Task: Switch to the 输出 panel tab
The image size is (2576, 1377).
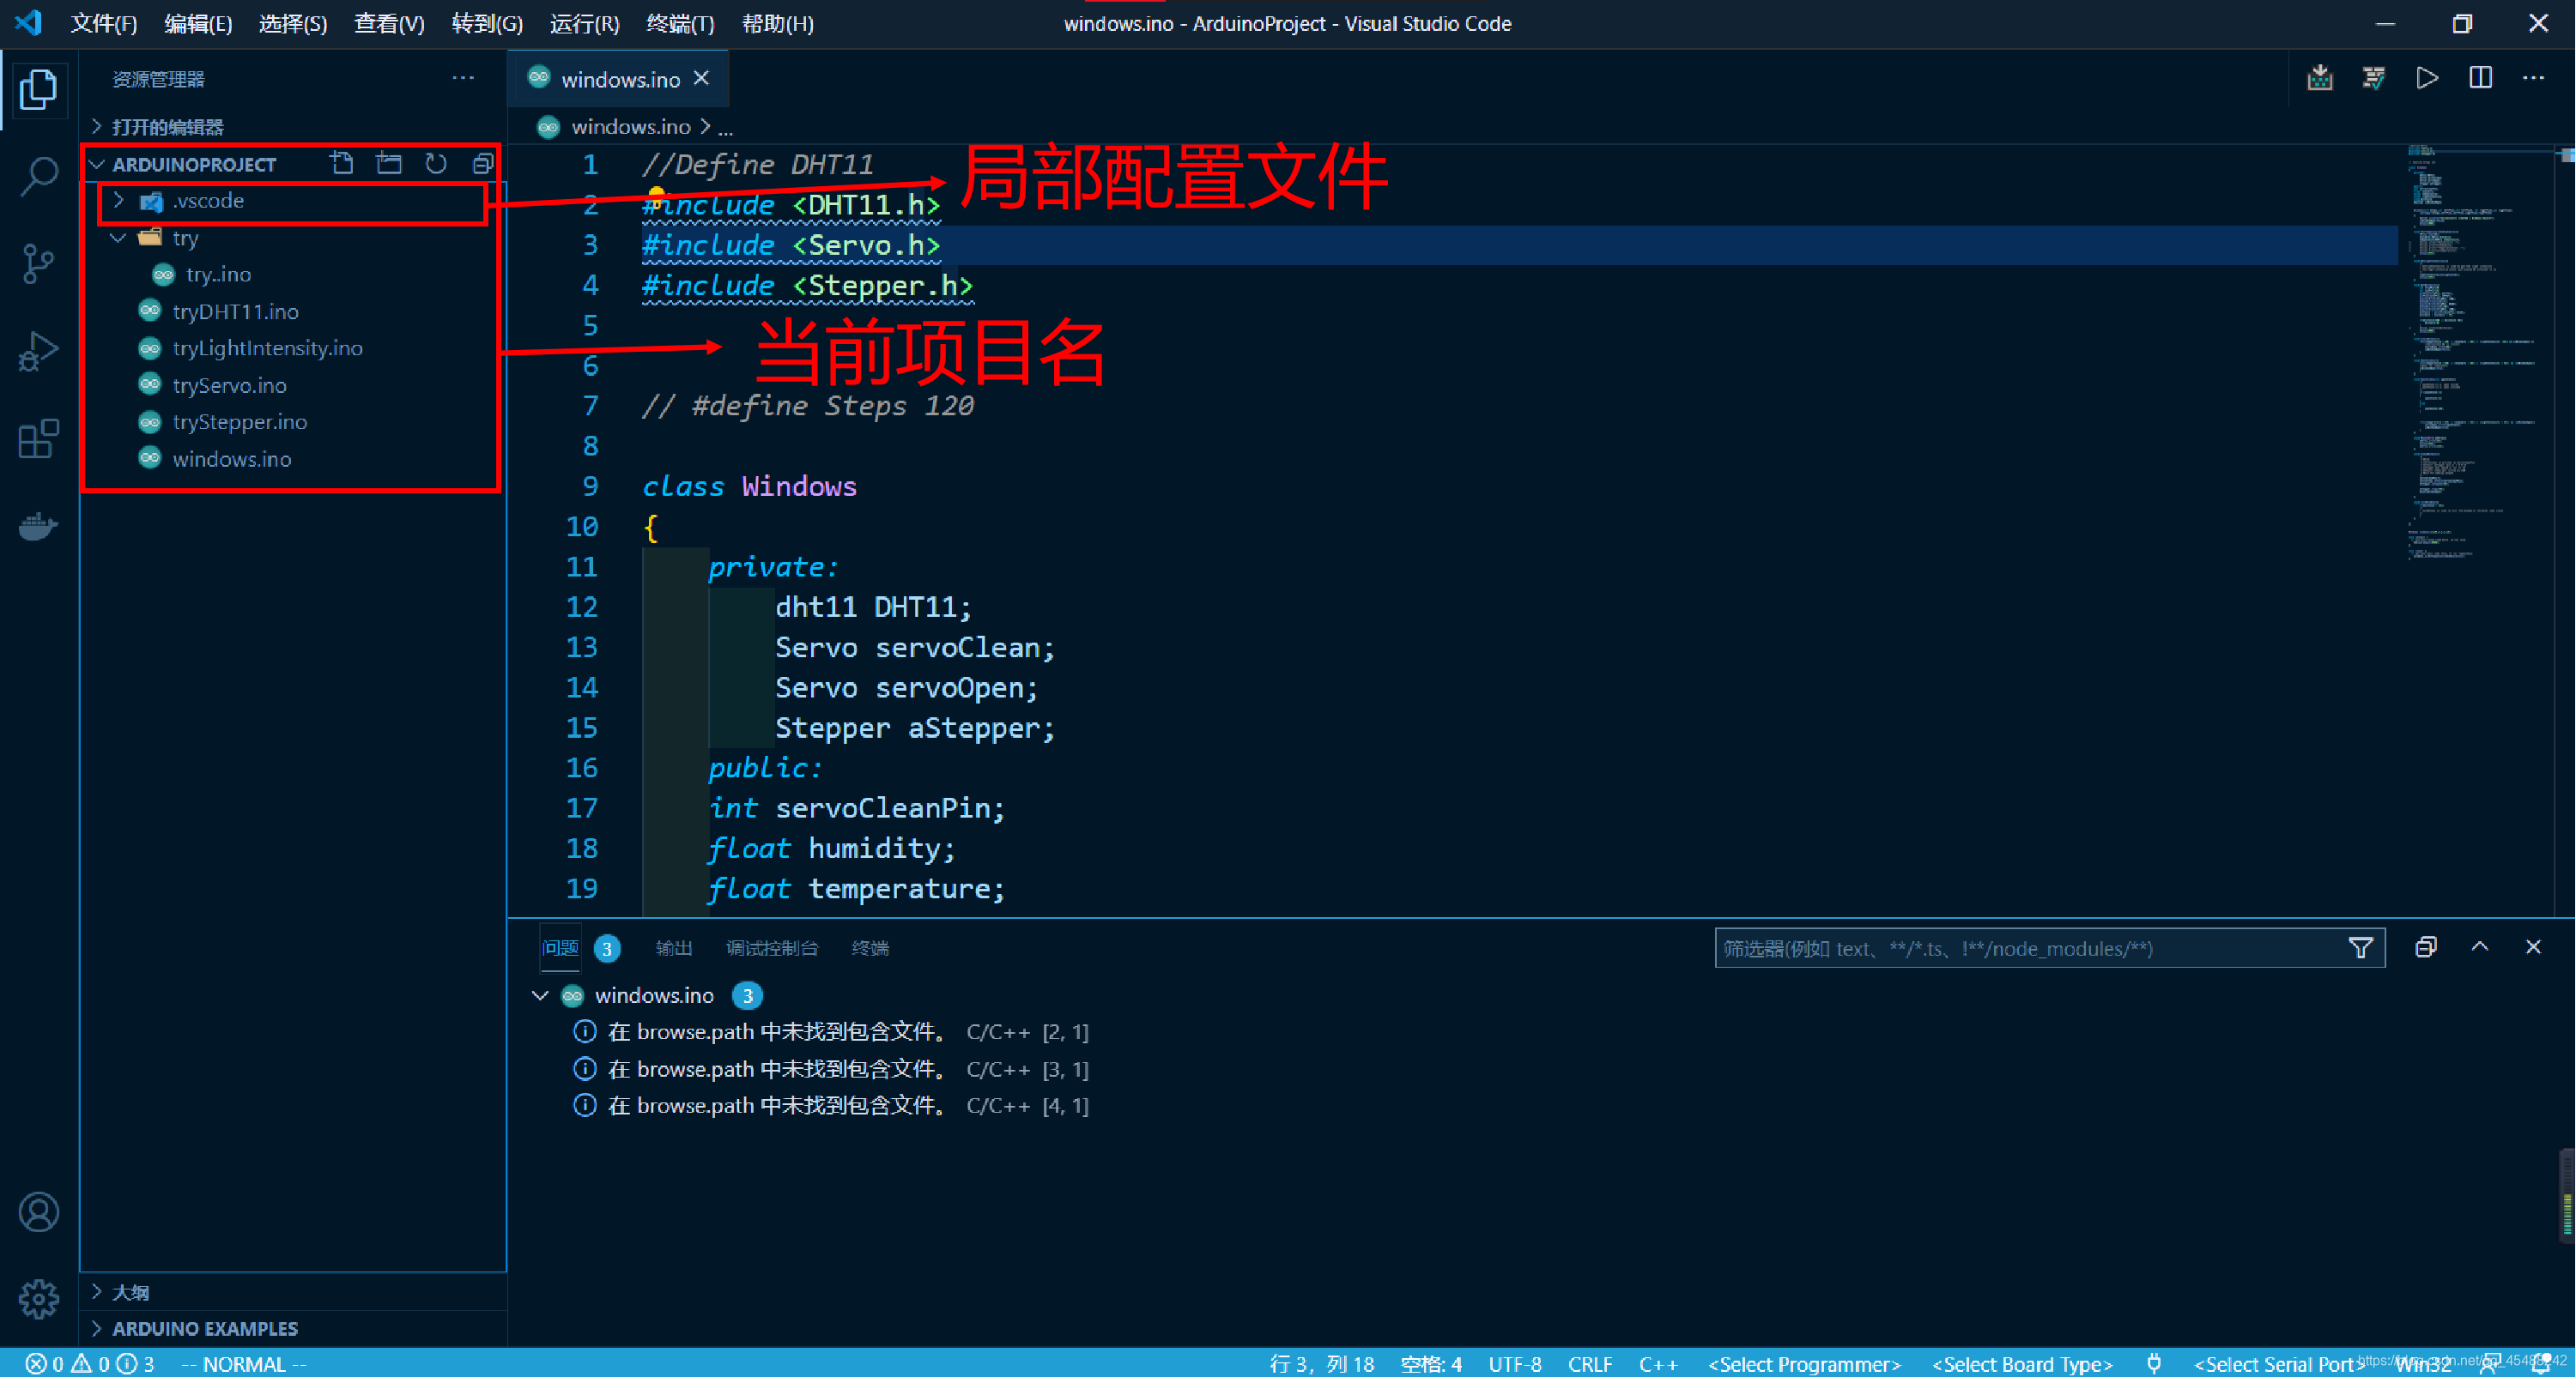Action: click(x=673, y=948)
